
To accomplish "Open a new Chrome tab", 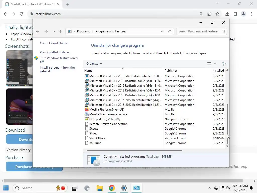I will tap(68, 4).
